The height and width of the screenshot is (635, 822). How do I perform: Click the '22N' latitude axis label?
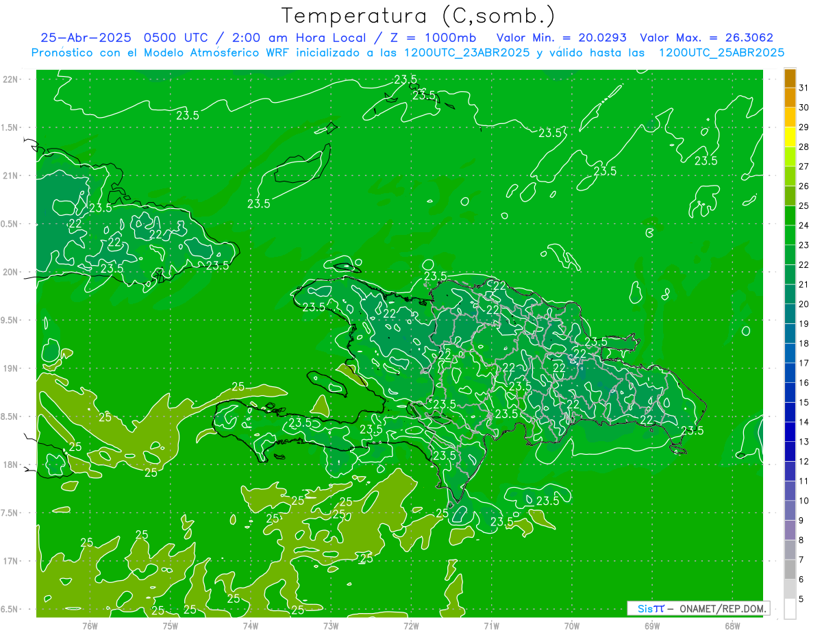[10, 79]
